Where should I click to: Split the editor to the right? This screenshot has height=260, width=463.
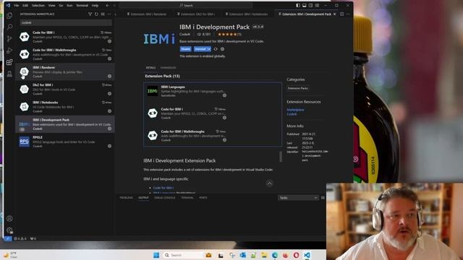341,14
